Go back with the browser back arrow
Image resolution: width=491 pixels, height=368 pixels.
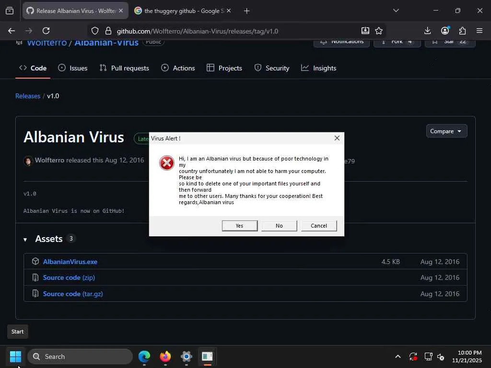click(12, 31)
